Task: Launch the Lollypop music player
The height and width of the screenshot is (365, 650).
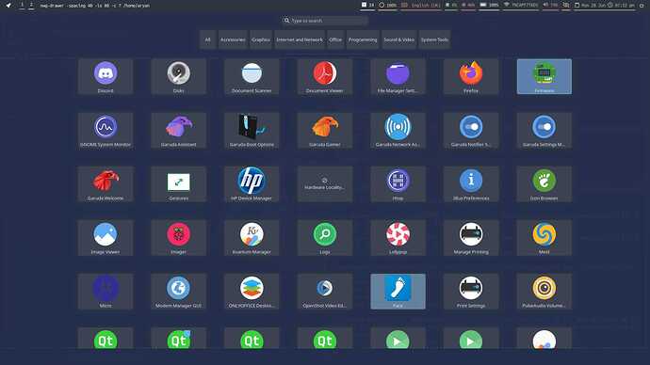Action: click(398, 238)
